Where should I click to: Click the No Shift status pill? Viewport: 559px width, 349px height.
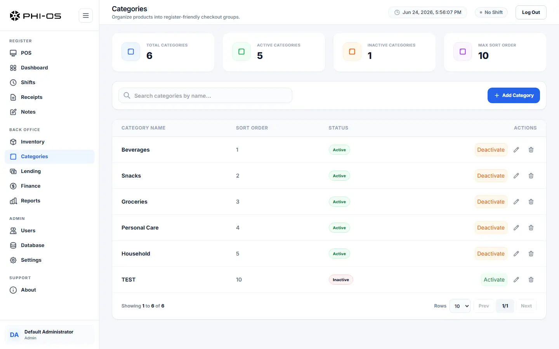491,12
